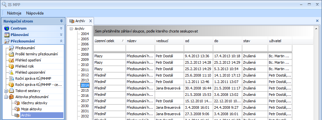Pin the Navigační strom panel

(61, 21)
